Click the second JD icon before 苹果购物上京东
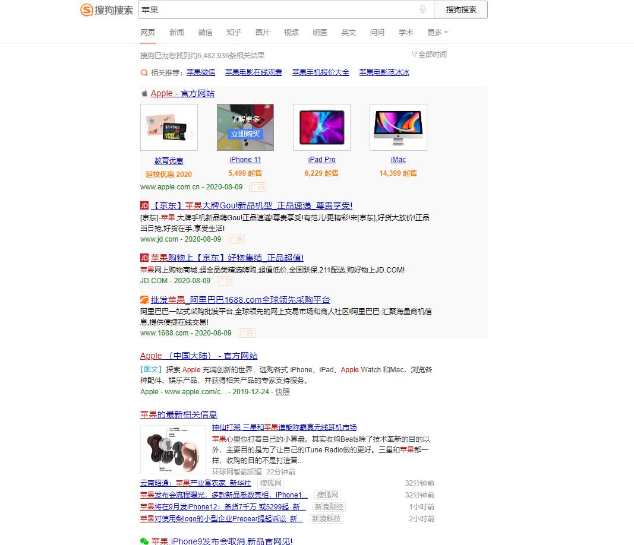634x545 pixels. [144, 258]
